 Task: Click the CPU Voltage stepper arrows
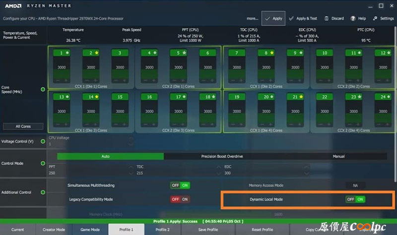tap(131, 141)
